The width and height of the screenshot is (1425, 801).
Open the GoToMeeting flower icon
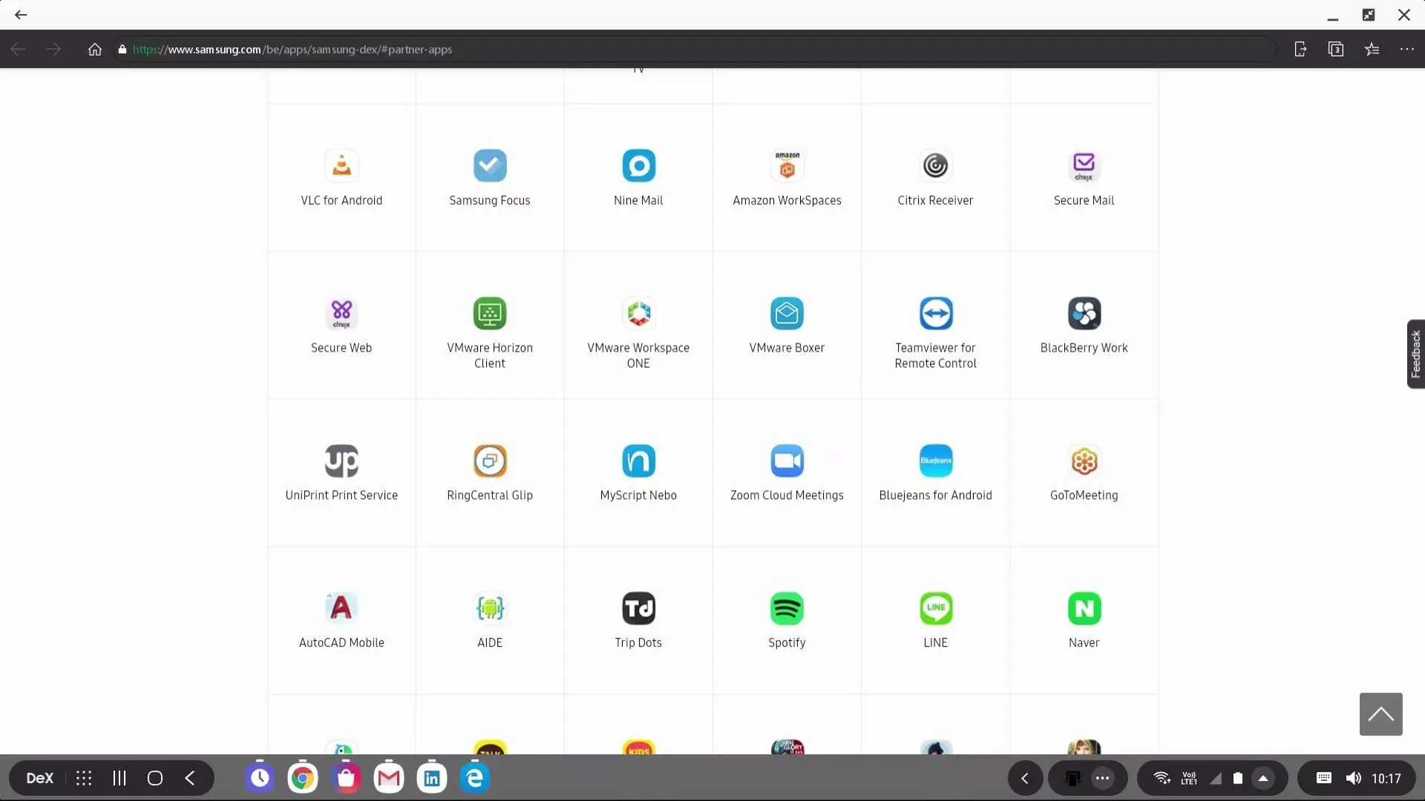point(1084,461)
